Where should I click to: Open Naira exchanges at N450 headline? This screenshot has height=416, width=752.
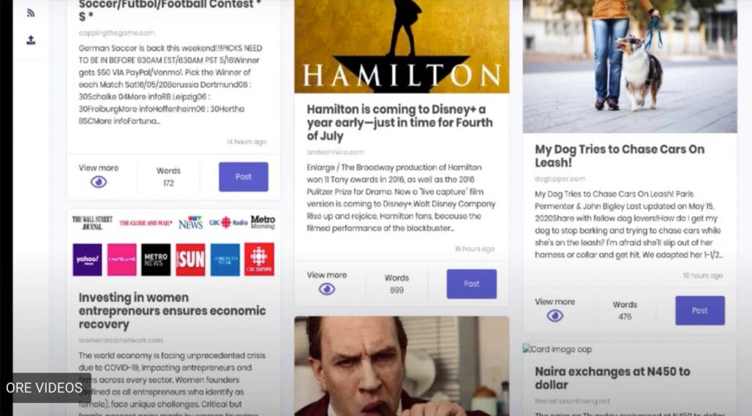[612, 378]
